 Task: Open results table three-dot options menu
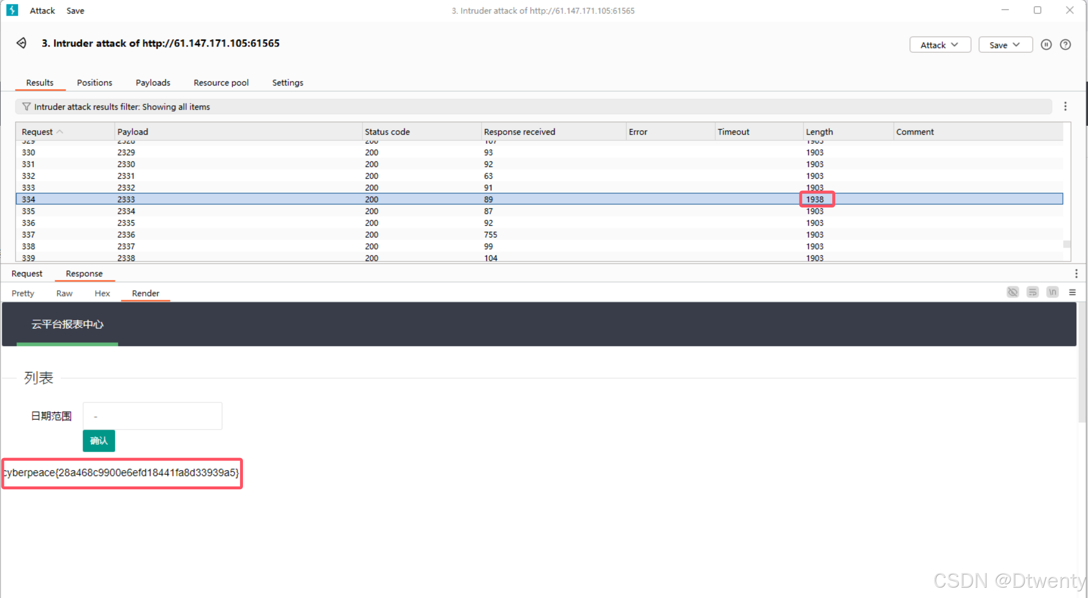click(x=1065, y=106)
